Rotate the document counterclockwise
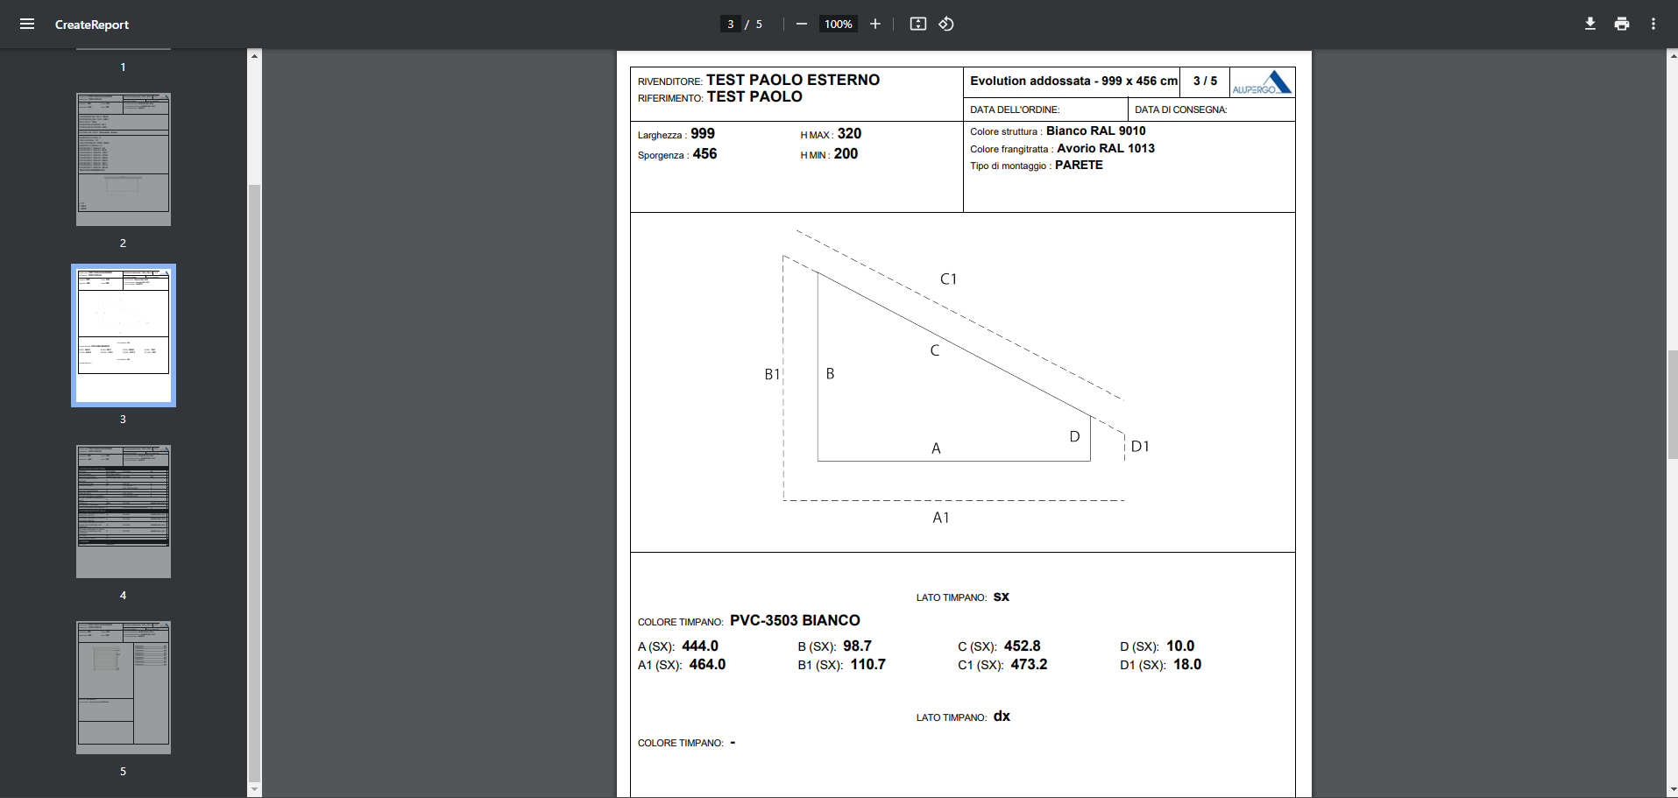 pos(946,24)
